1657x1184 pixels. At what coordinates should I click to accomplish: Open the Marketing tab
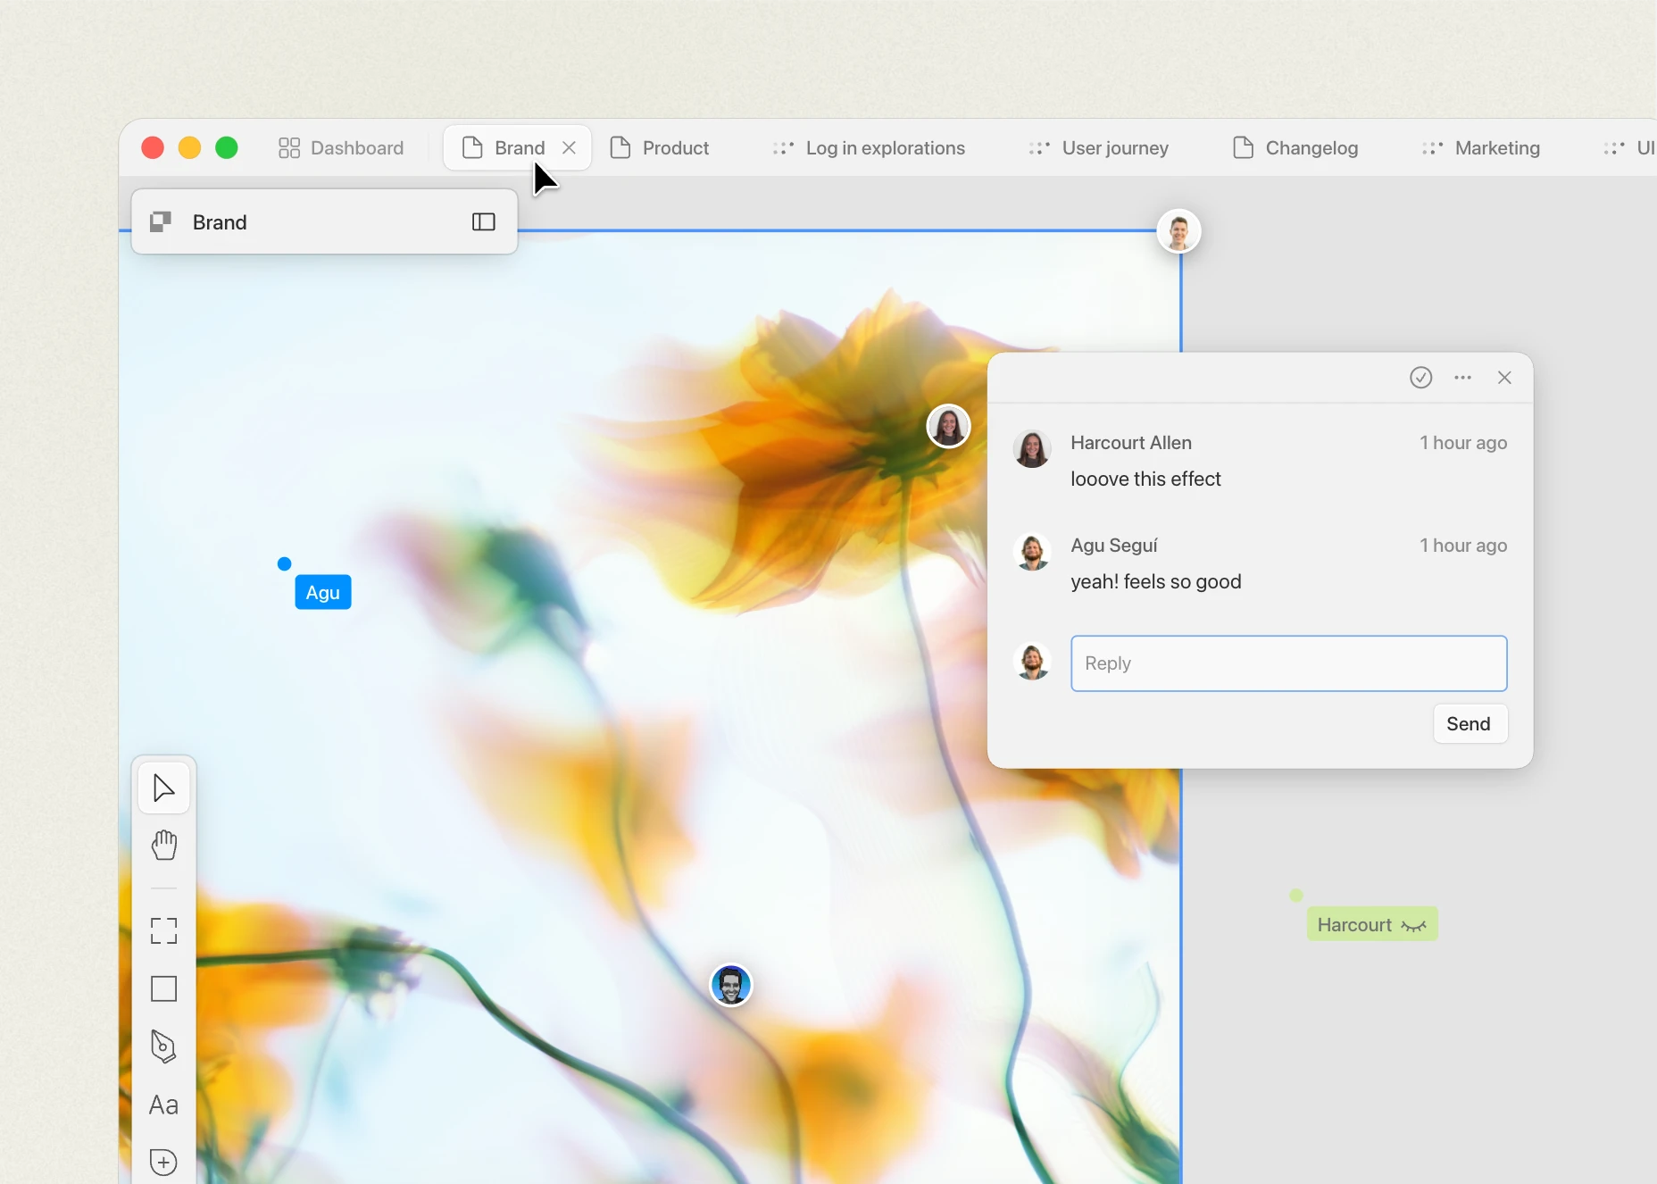pos(1481,147)
